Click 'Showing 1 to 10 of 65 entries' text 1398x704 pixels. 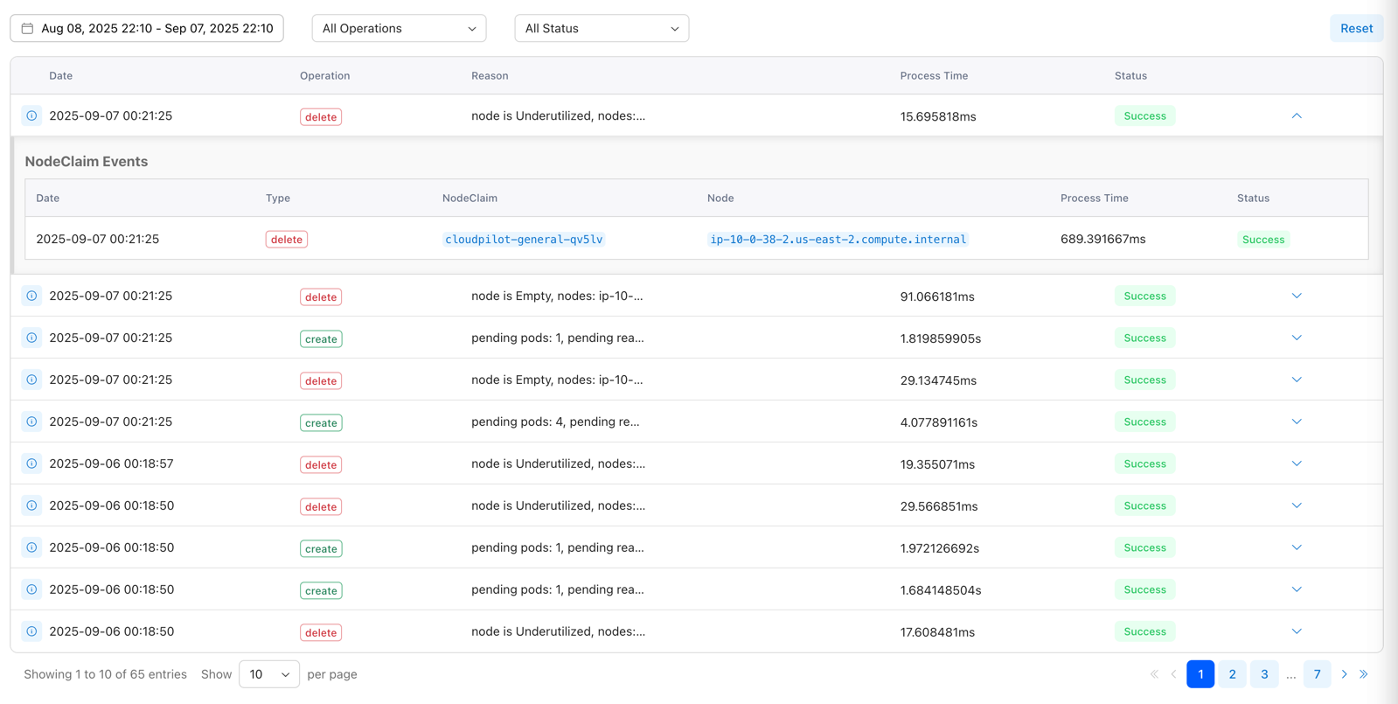tap(105, 674)
